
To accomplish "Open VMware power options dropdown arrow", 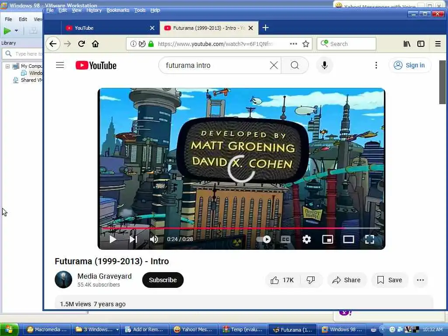I will pos(16,31).
